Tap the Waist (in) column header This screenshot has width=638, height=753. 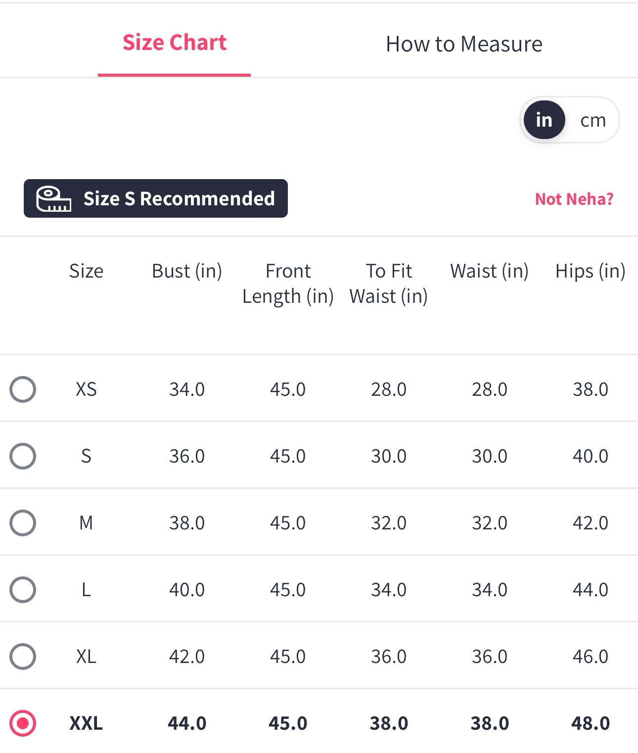tap(489, 271)
